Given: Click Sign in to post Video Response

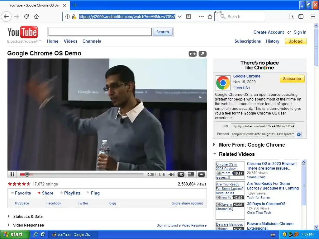Looking at the screenshot, I should (182, 225).
